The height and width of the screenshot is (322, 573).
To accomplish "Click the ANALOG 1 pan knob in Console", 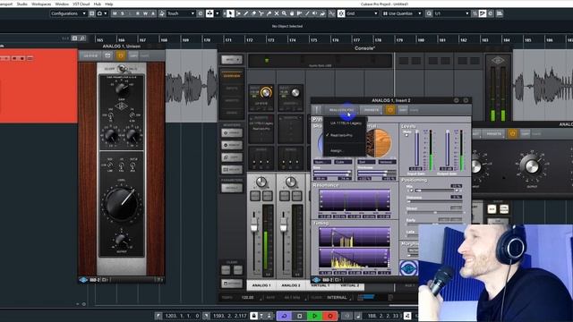I will [x=261, y=182].
